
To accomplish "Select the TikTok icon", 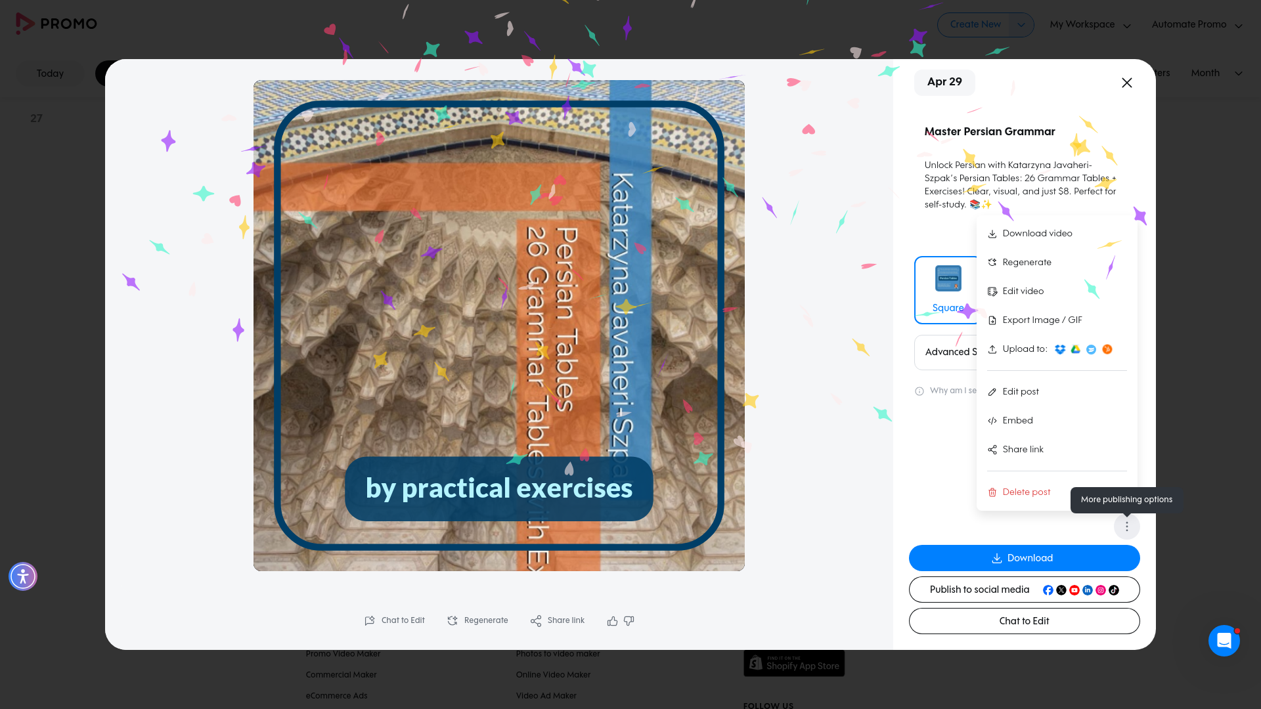I will pyautogui.click(x=1114, y=590).
